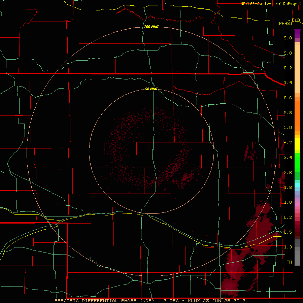Click the 6.6 value on the color scale
The image size is (303, 303).
click(288, 98)
